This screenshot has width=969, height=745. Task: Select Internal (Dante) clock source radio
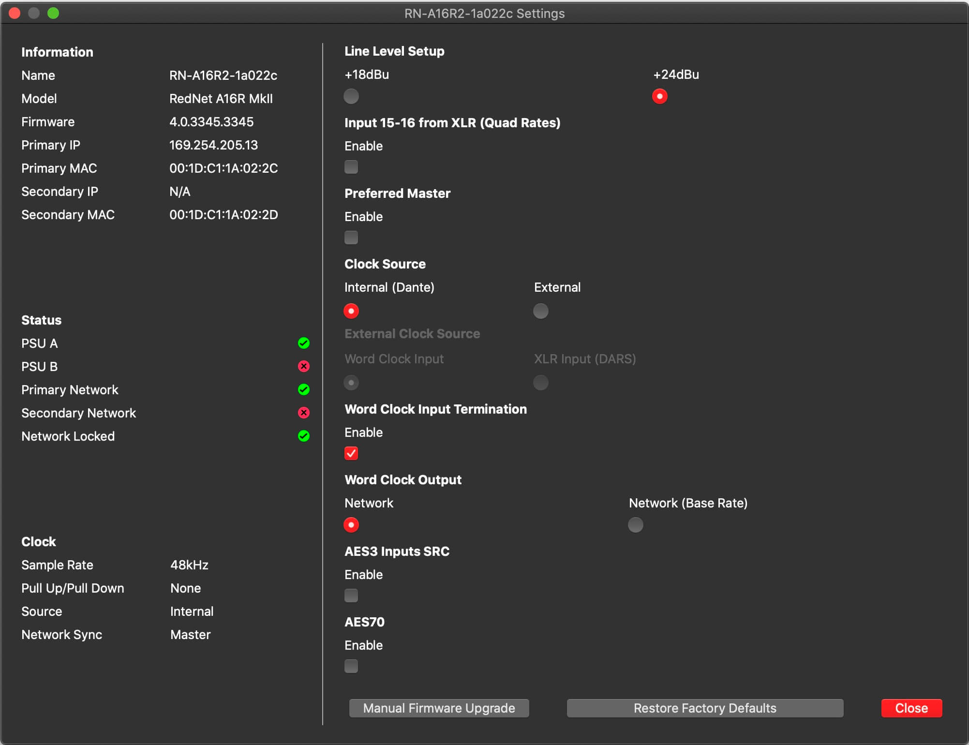[351, 311]
